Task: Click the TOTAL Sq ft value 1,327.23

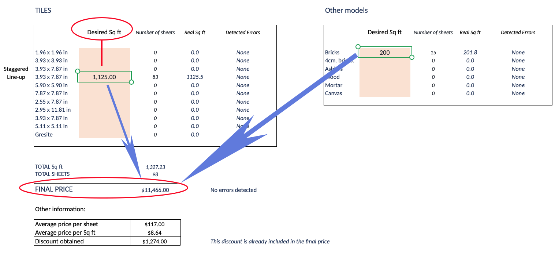Action: [155, 167]
